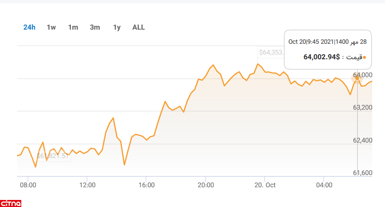The height and width of the screenshot is (207, 385).
Task: Switch to the 3m time range
Action: tap(94, 27)
